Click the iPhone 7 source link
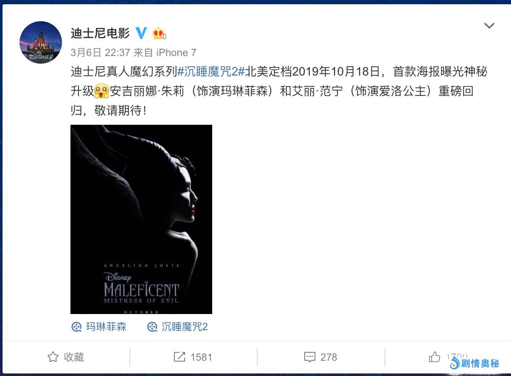The width and height of the screenshot is (511, 376). 176,53
